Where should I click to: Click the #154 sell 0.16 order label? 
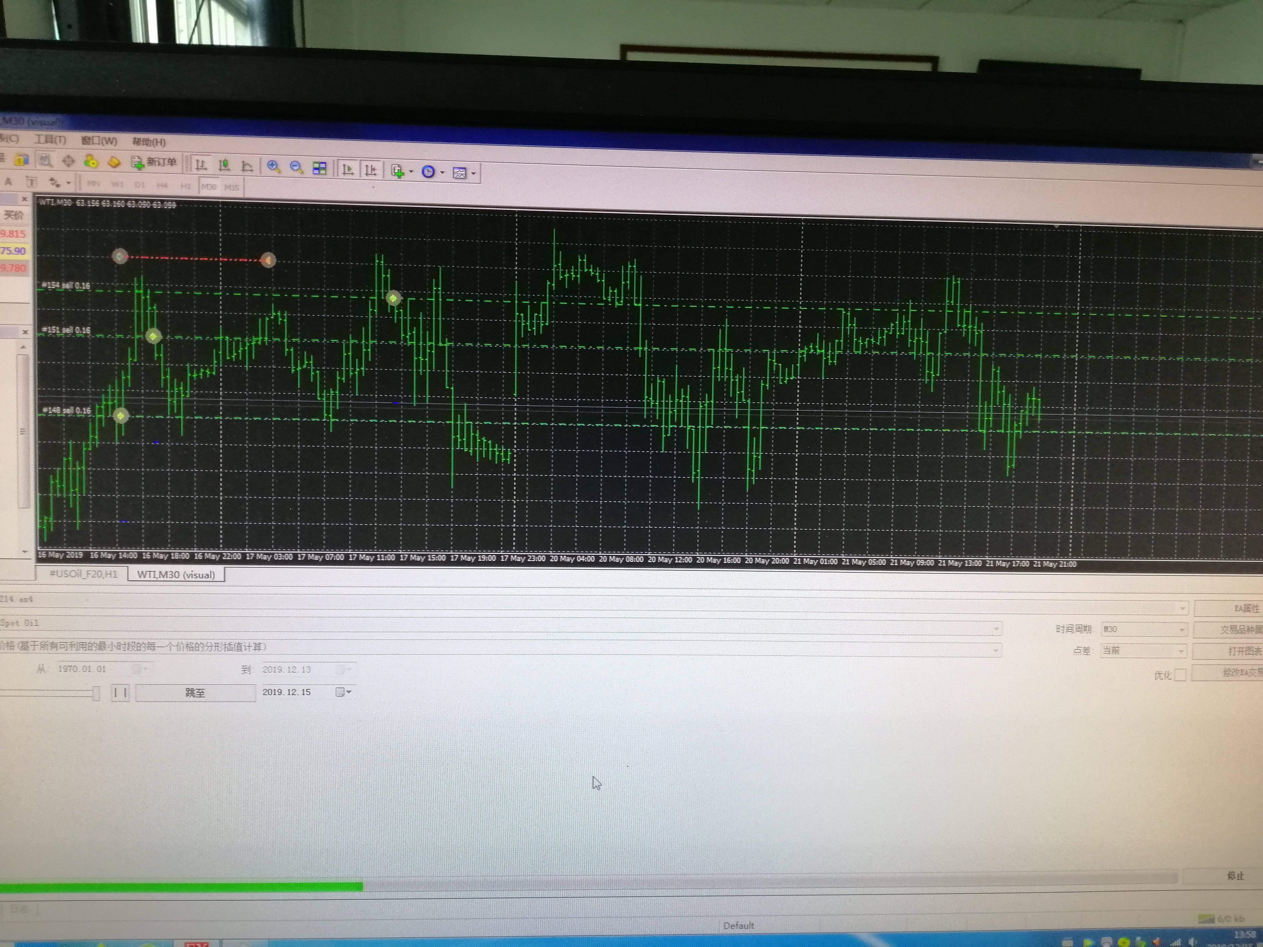pos(66,286)
